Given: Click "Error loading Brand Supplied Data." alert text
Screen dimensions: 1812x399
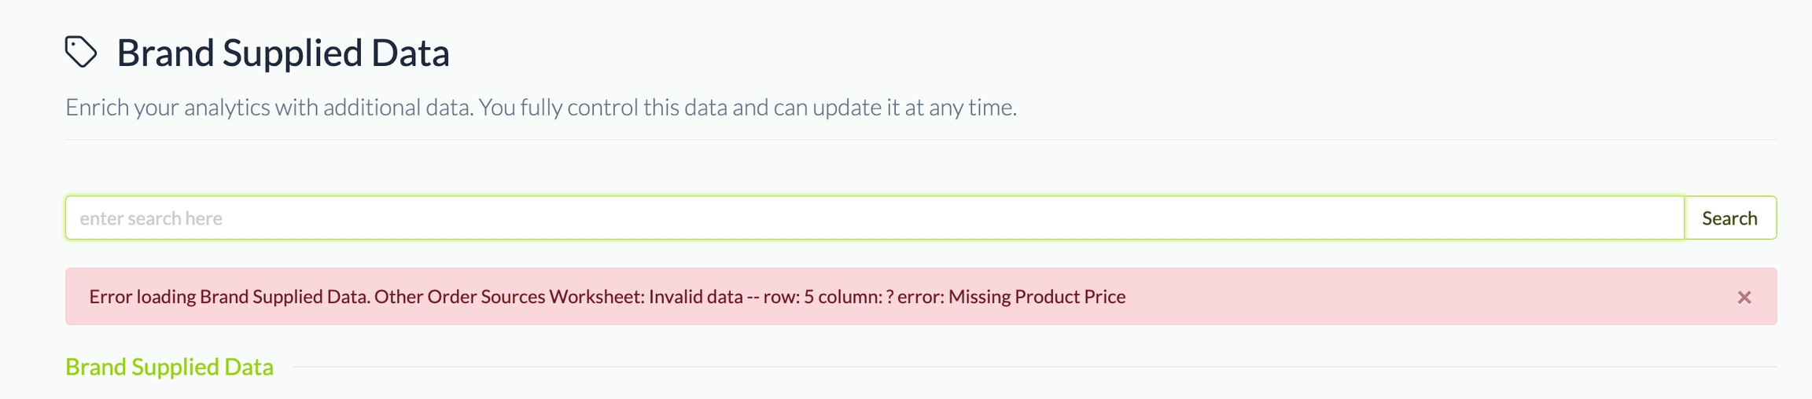Looking at the screenshot, I should coord(229,297).
